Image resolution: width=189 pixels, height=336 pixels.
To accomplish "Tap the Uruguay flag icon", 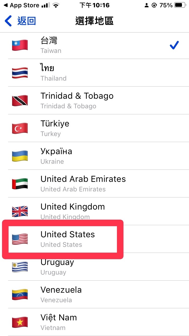I will 20,267.
